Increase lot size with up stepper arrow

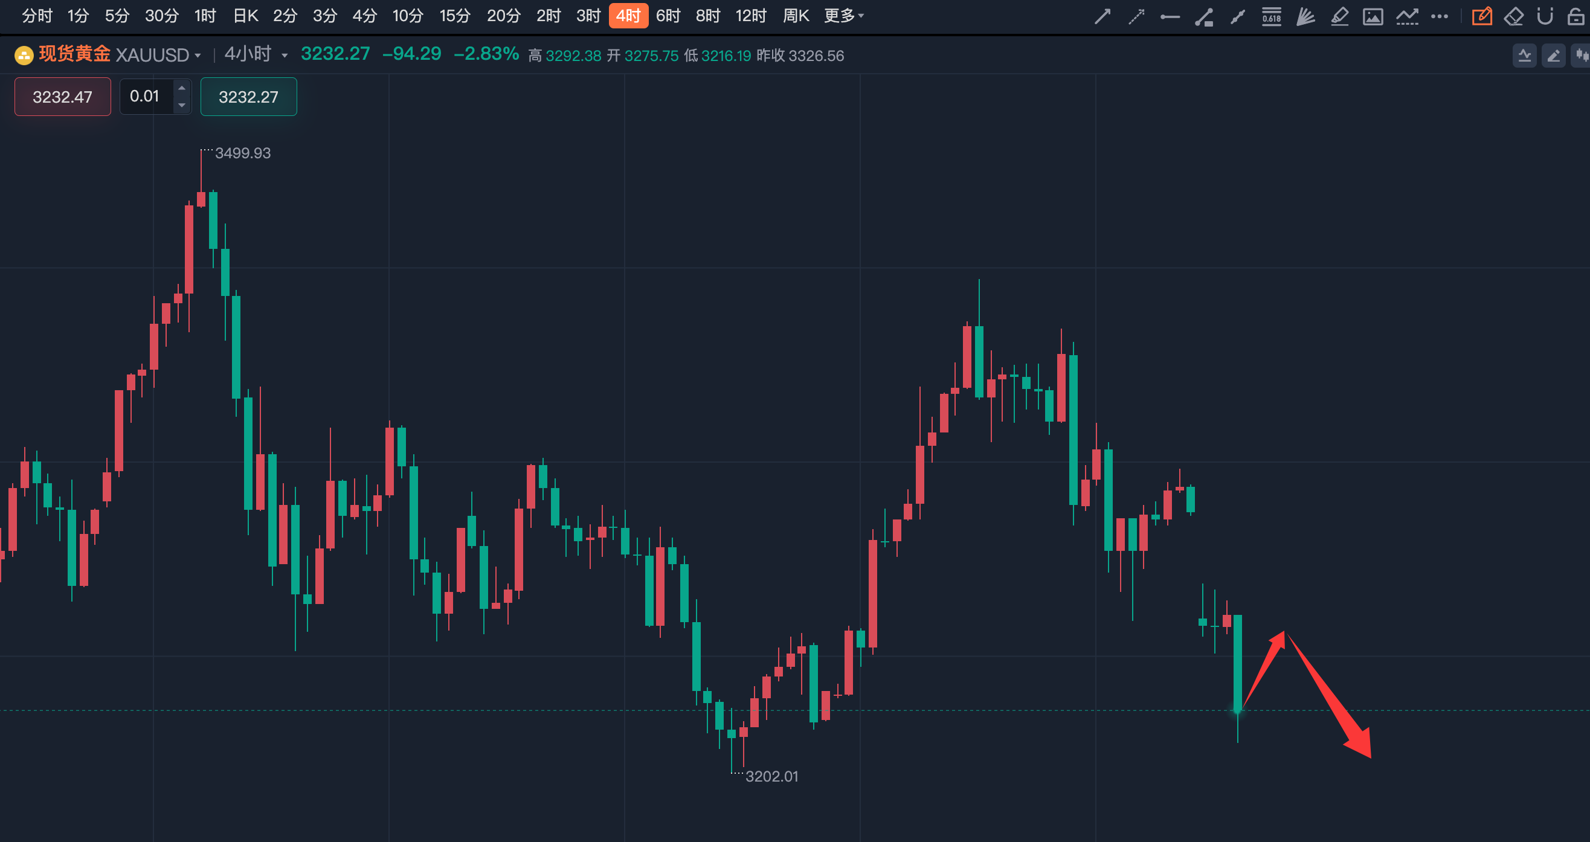(181, 88)
